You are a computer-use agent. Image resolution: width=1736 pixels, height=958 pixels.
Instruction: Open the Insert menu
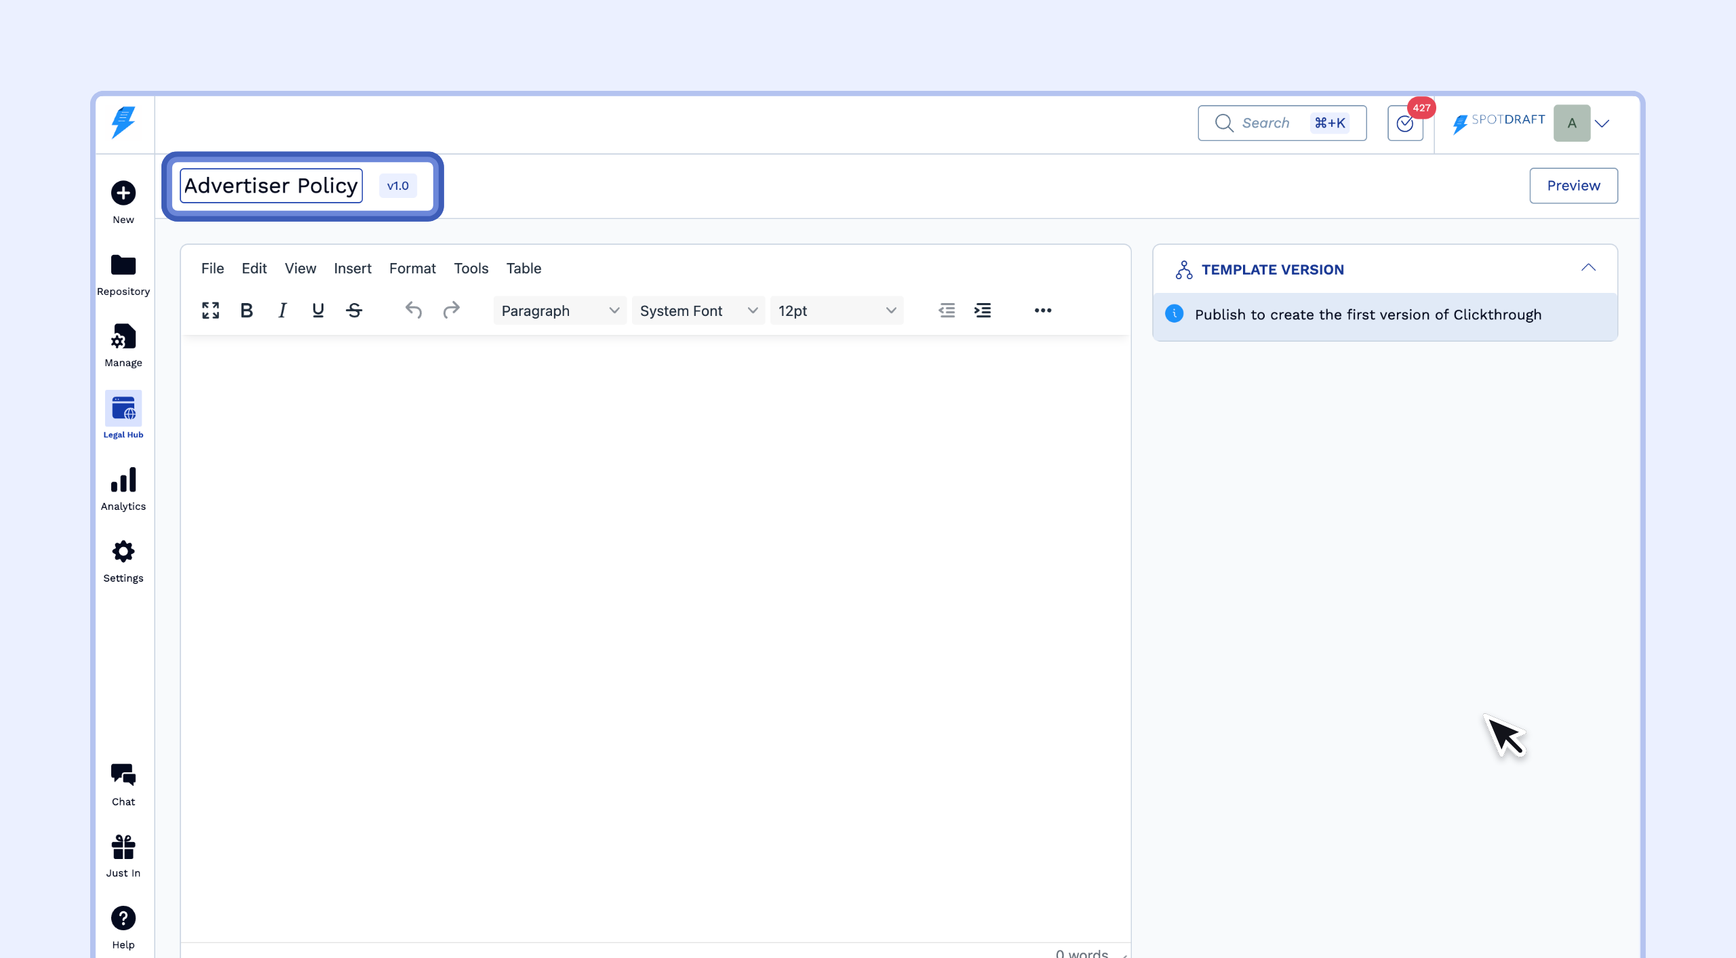(353, 268)
